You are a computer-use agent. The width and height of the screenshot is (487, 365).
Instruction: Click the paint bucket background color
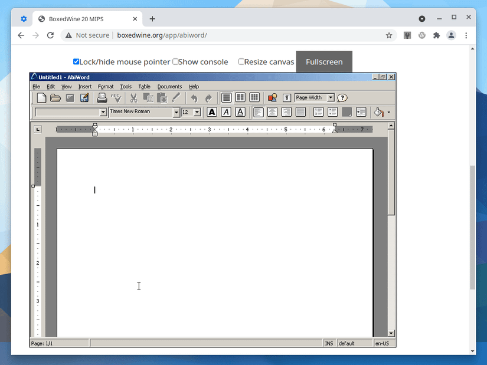tap(378, 112)
